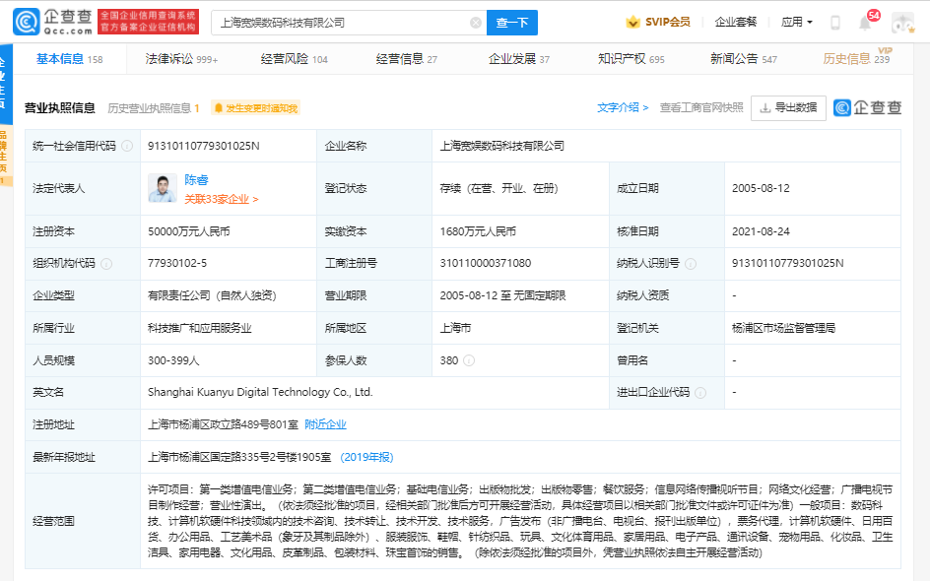This screenshot has width=930, height=581.
Task: Click info icon beside 组织机构代码
Action: [x=106, y=264]
